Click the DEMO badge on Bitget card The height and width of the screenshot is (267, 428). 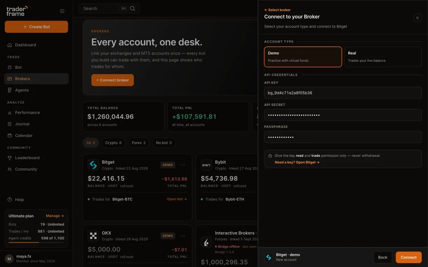(x=168, y=165)
